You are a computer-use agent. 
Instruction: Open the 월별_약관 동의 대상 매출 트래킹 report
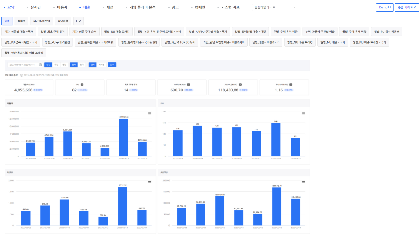coord(24,53)
